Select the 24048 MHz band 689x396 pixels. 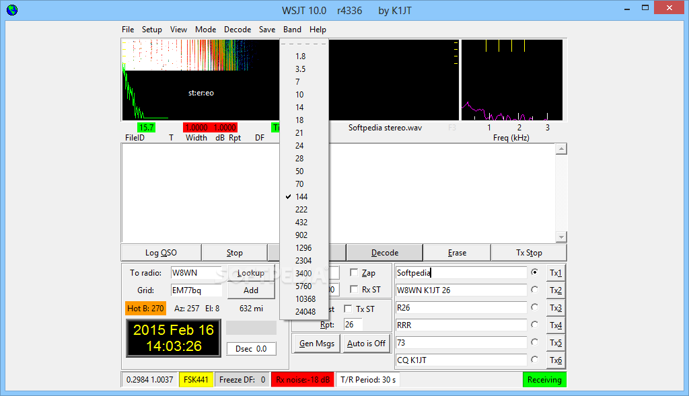pyautogui.click(x=304, y=311)
